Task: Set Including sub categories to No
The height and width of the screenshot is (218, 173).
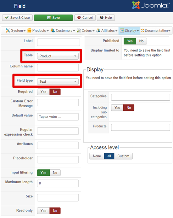Action: click(x=129, y=108)
